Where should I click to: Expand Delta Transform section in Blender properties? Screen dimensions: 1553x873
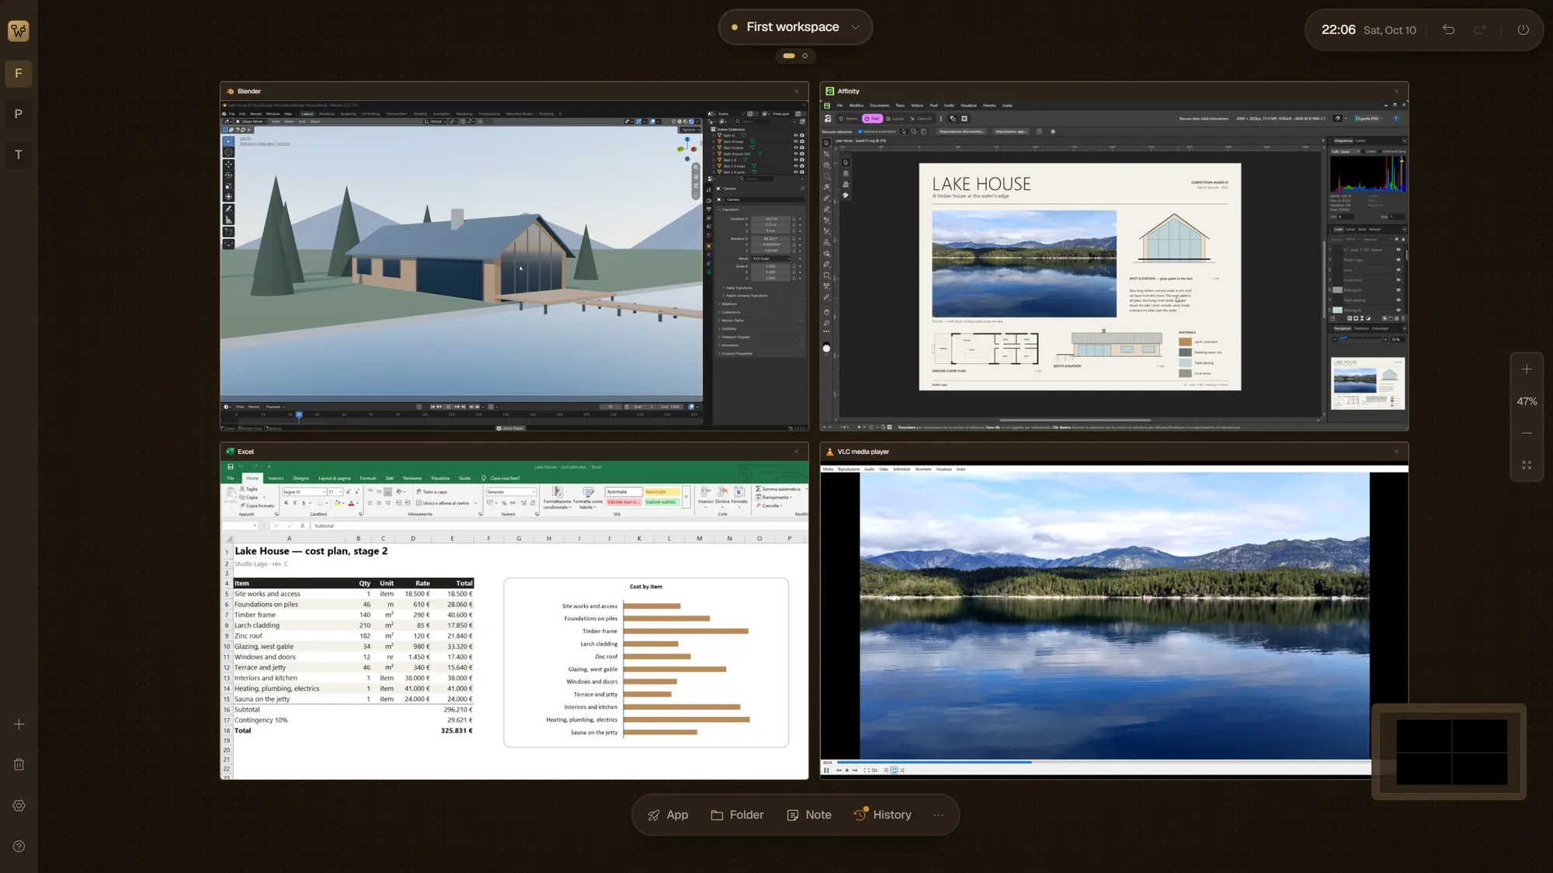click(738, 288)
